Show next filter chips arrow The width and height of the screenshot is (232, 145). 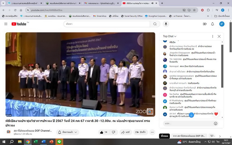[220, 136]
